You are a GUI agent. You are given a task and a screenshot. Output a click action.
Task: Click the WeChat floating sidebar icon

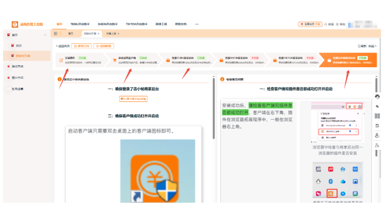pos(377,106)
